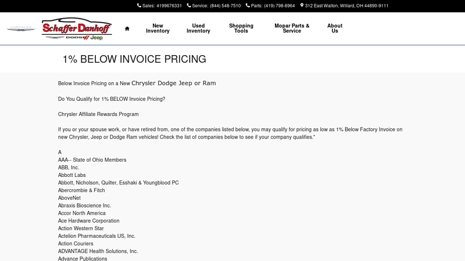
Task: Select 'ADVANTAGE Health Solutions, Inc.' entry
Action: pyautogui.click(x=98, y=251)
